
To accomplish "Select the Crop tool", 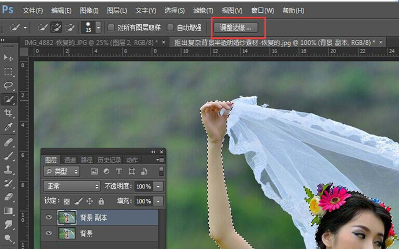I will [8, 113].
